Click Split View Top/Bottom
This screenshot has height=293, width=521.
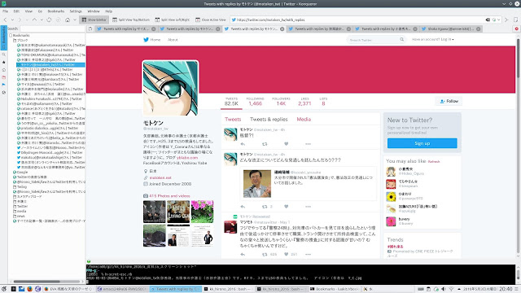[131, 20]
